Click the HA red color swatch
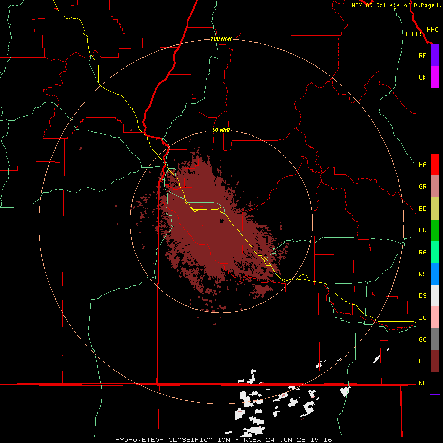This screenshot has width=443, height=443. (x=435, y=164)
